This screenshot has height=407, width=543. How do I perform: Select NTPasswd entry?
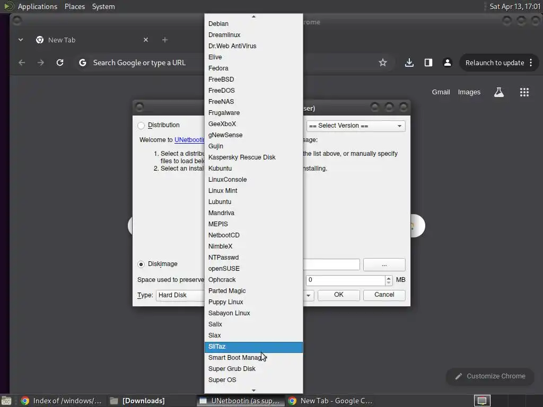coord(253,257)
